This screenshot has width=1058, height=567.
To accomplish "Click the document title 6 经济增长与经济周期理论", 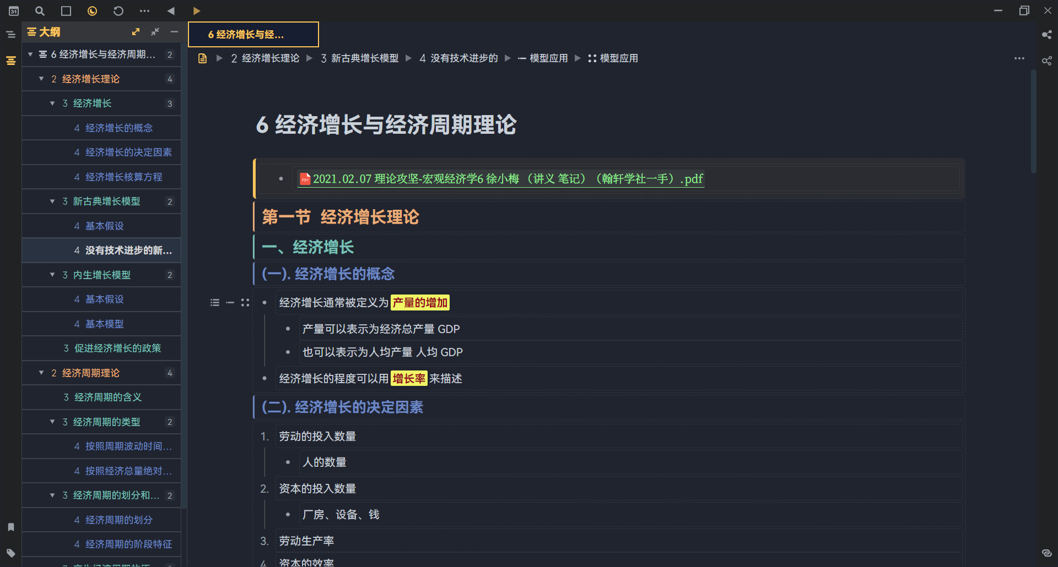I will [x=386, y=125].
